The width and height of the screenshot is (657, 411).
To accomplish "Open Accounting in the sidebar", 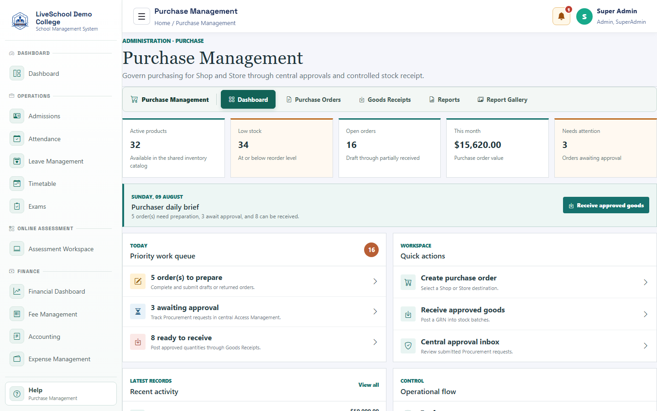I will click(61, 337).
